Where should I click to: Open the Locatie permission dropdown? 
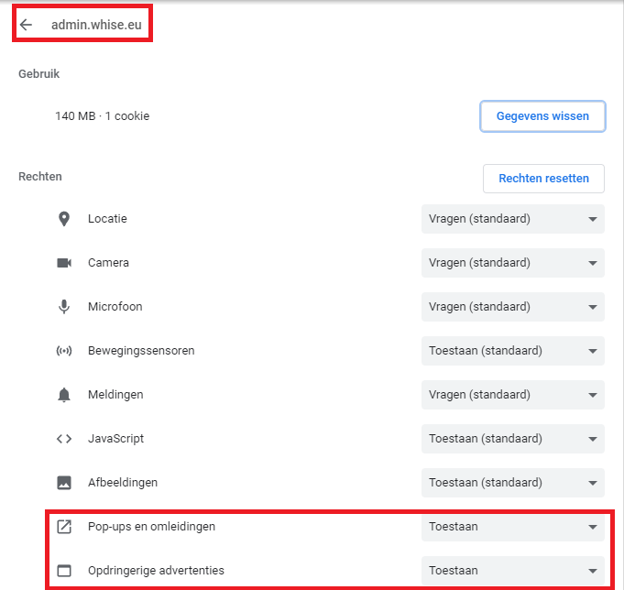pyautogui.click(x=512, y=219)
